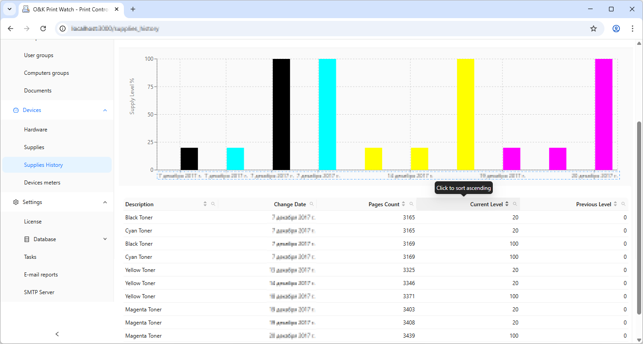Reload the page using the refresh icon
The image size is (643, 344).
pos(43,29)
